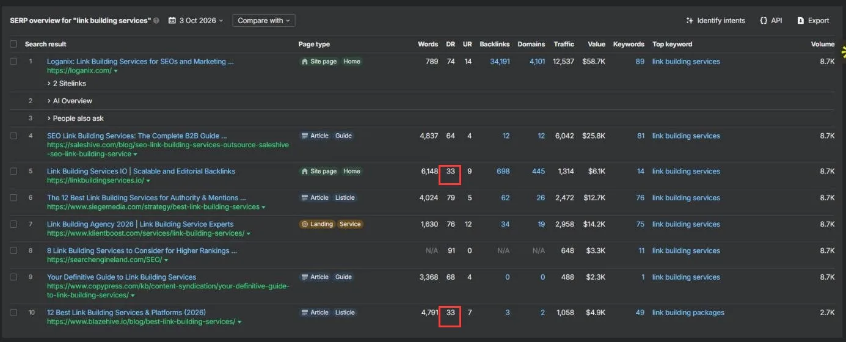
Task: Click the calendar icon next to 3 Oct 2026
Action: point(172,21)
